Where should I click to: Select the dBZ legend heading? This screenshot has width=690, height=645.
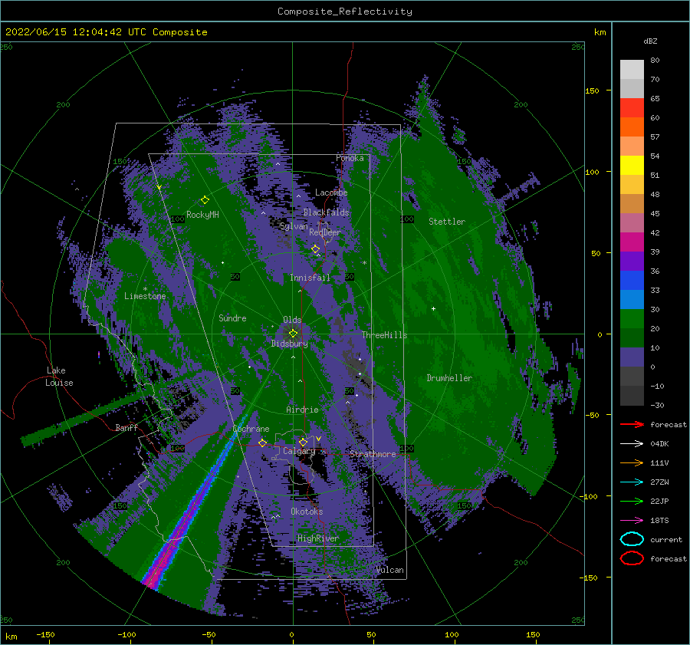click(x=650, y=41)
